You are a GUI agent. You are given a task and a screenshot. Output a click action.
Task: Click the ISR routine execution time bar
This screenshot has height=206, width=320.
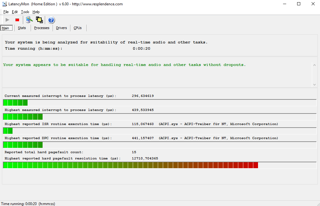point(160,131)
